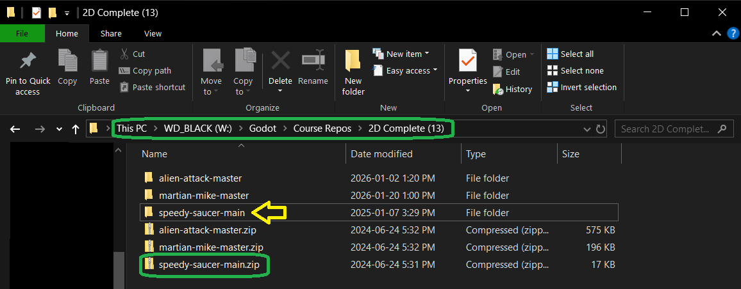The width and height of the screenshot is (741, 289).
Task: Click the Rename icon
Action: coord(313,61)
